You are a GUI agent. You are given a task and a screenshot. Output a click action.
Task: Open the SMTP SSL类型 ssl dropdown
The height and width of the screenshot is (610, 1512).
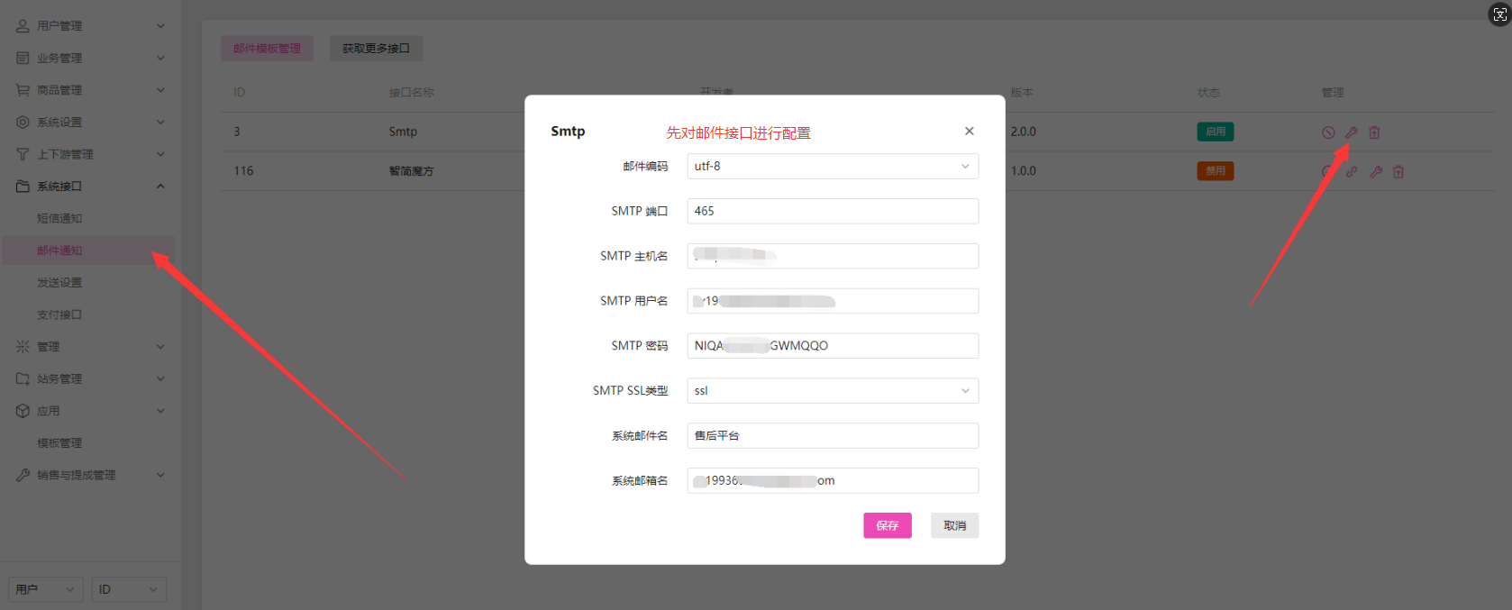pos(833,390)
